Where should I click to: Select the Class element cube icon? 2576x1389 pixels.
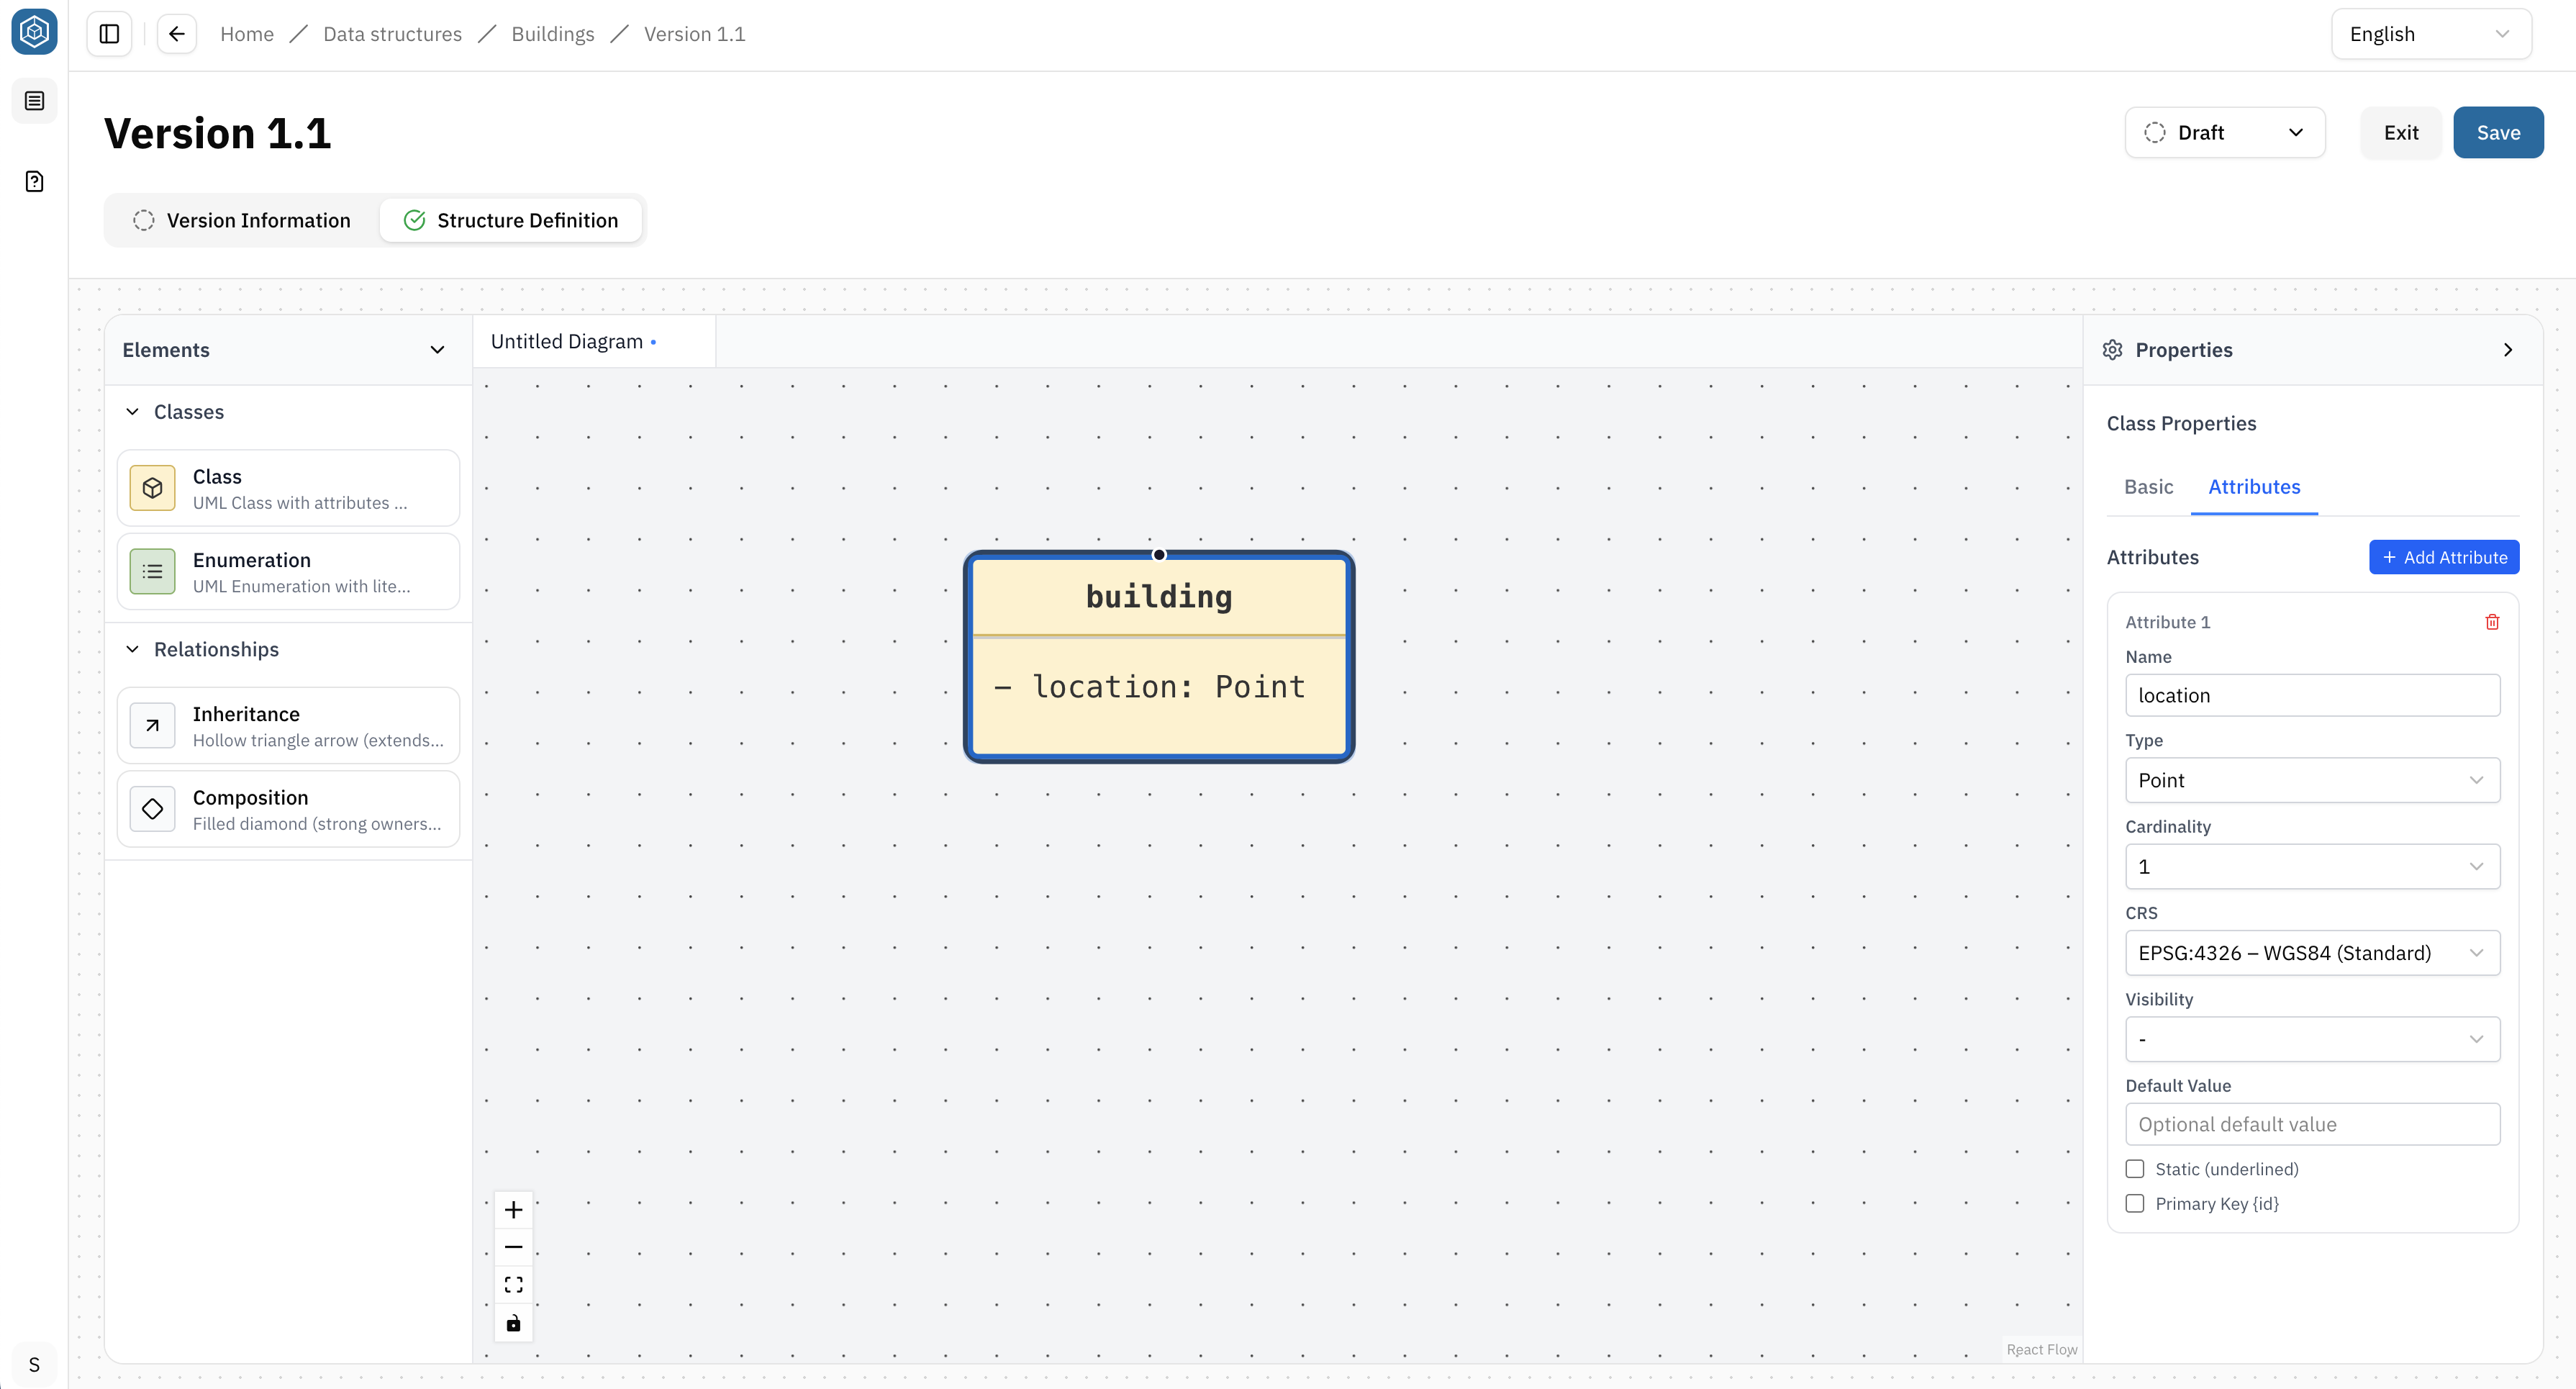[152, 488]
